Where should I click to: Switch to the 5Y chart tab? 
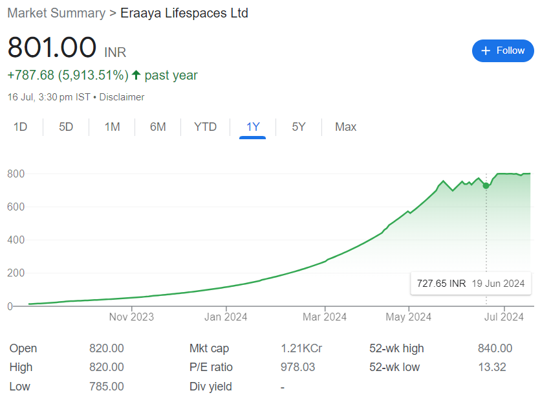click(299, 127)
